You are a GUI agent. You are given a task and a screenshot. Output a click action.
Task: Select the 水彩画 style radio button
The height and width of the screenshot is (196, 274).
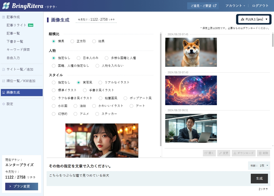[54, 106]
